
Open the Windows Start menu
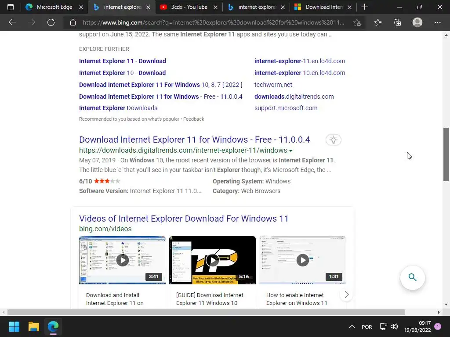pos(14,326)
